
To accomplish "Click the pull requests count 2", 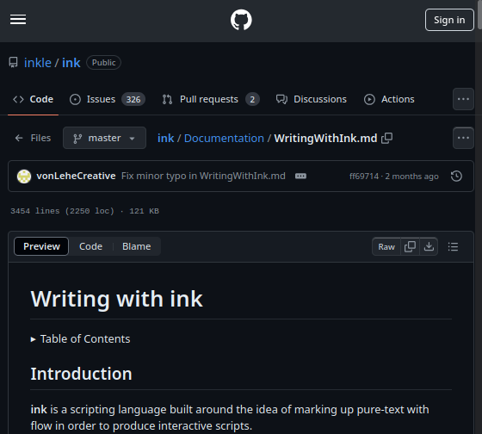I will click(252, 99).
